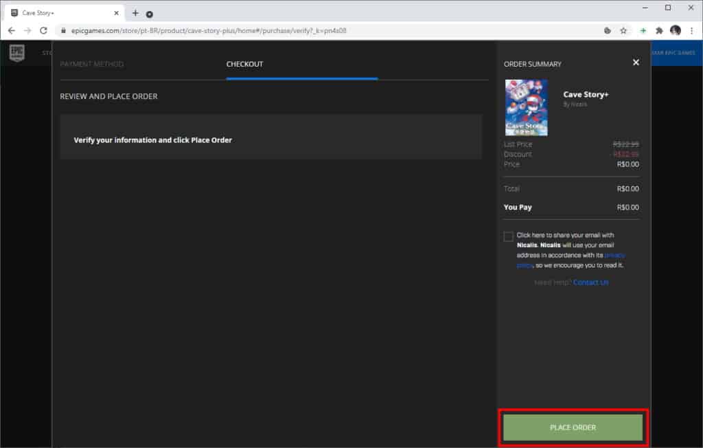Open the translate page icon
The height and width of the screenshot is (448, 703).
607,30
